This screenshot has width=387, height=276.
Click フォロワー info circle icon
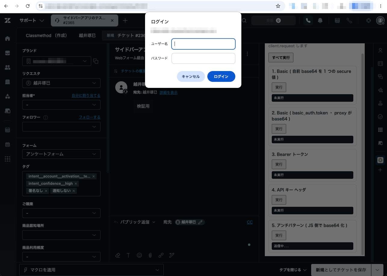(45, 117)
